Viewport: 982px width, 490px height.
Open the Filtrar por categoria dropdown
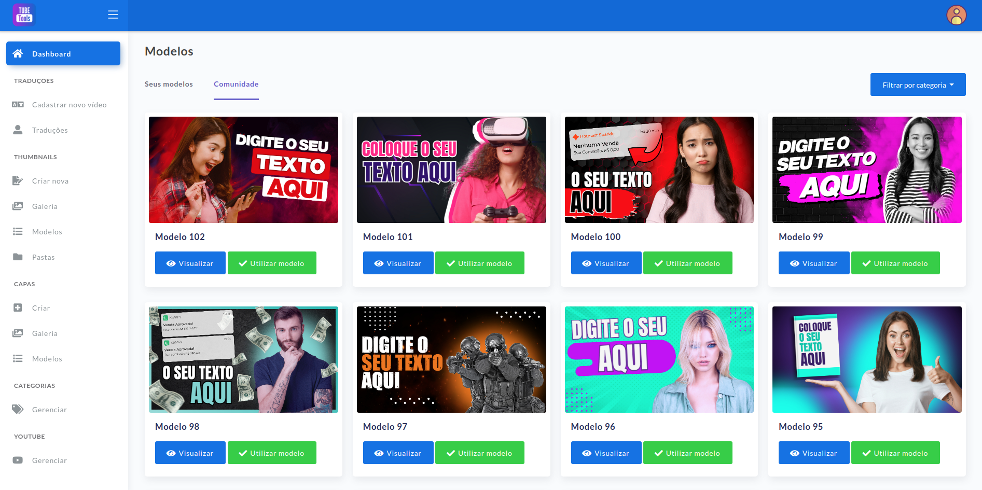point(918,85)
